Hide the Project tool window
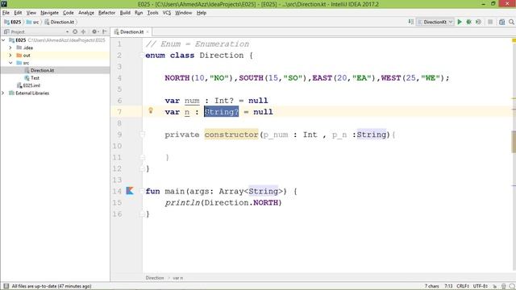516x290 pixels. point(104,31)
